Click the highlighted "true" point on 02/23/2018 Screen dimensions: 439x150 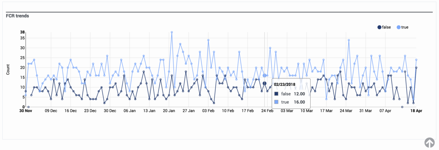(x=264, y=76)
